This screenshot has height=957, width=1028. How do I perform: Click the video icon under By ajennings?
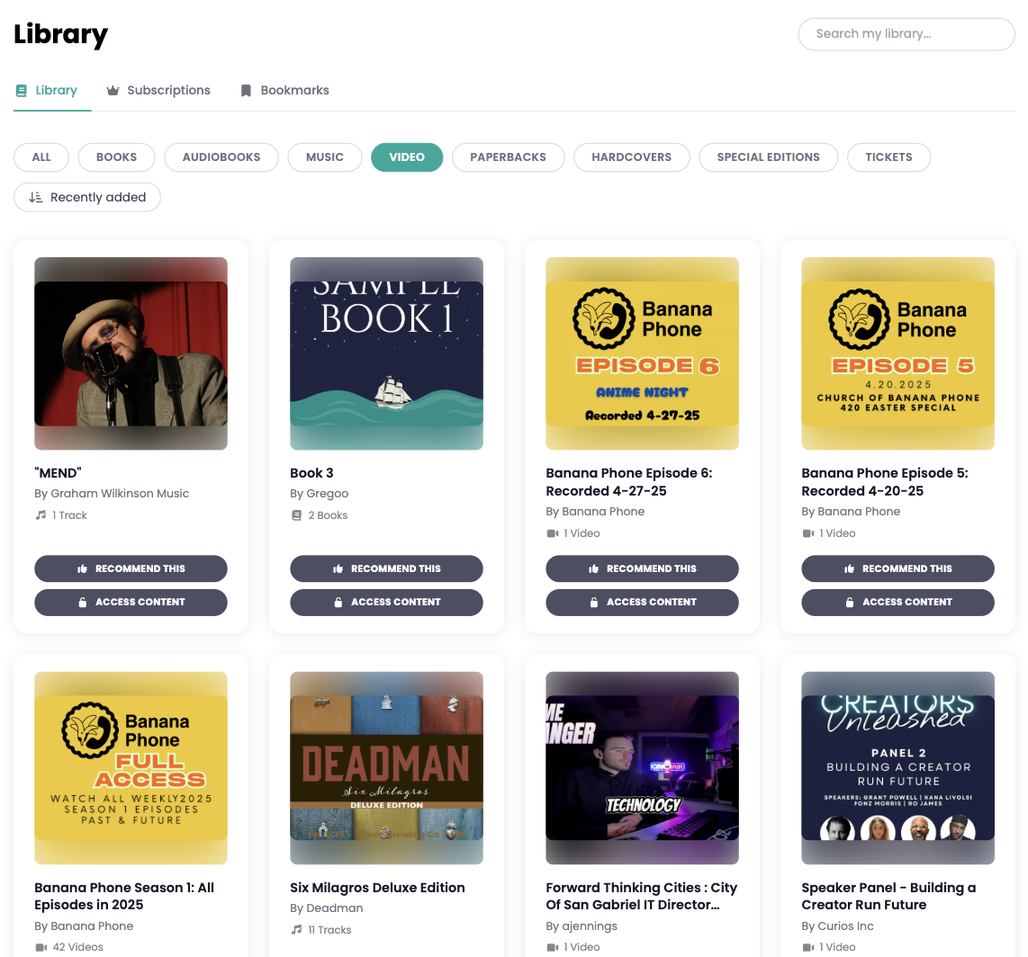pos(553,947)
